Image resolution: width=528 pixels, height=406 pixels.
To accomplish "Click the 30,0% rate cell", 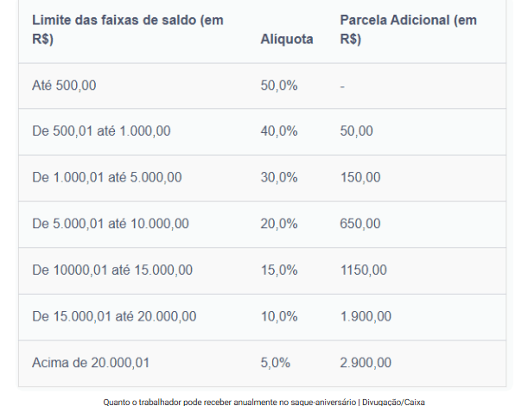I will pos(278,178).
